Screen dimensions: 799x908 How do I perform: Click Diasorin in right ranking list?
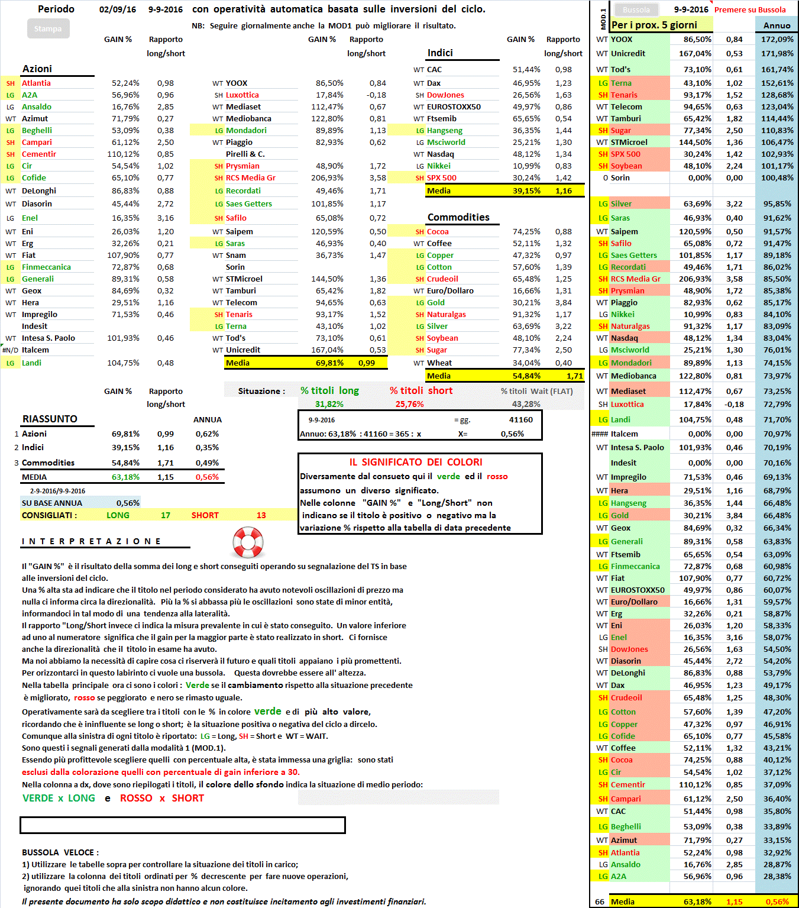click(x=626, y=661)
